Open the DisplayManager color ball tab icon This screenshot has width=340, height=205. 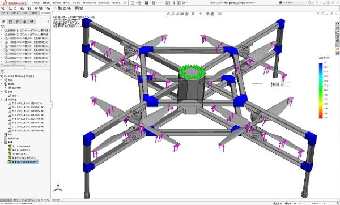(x=32, y=22)
